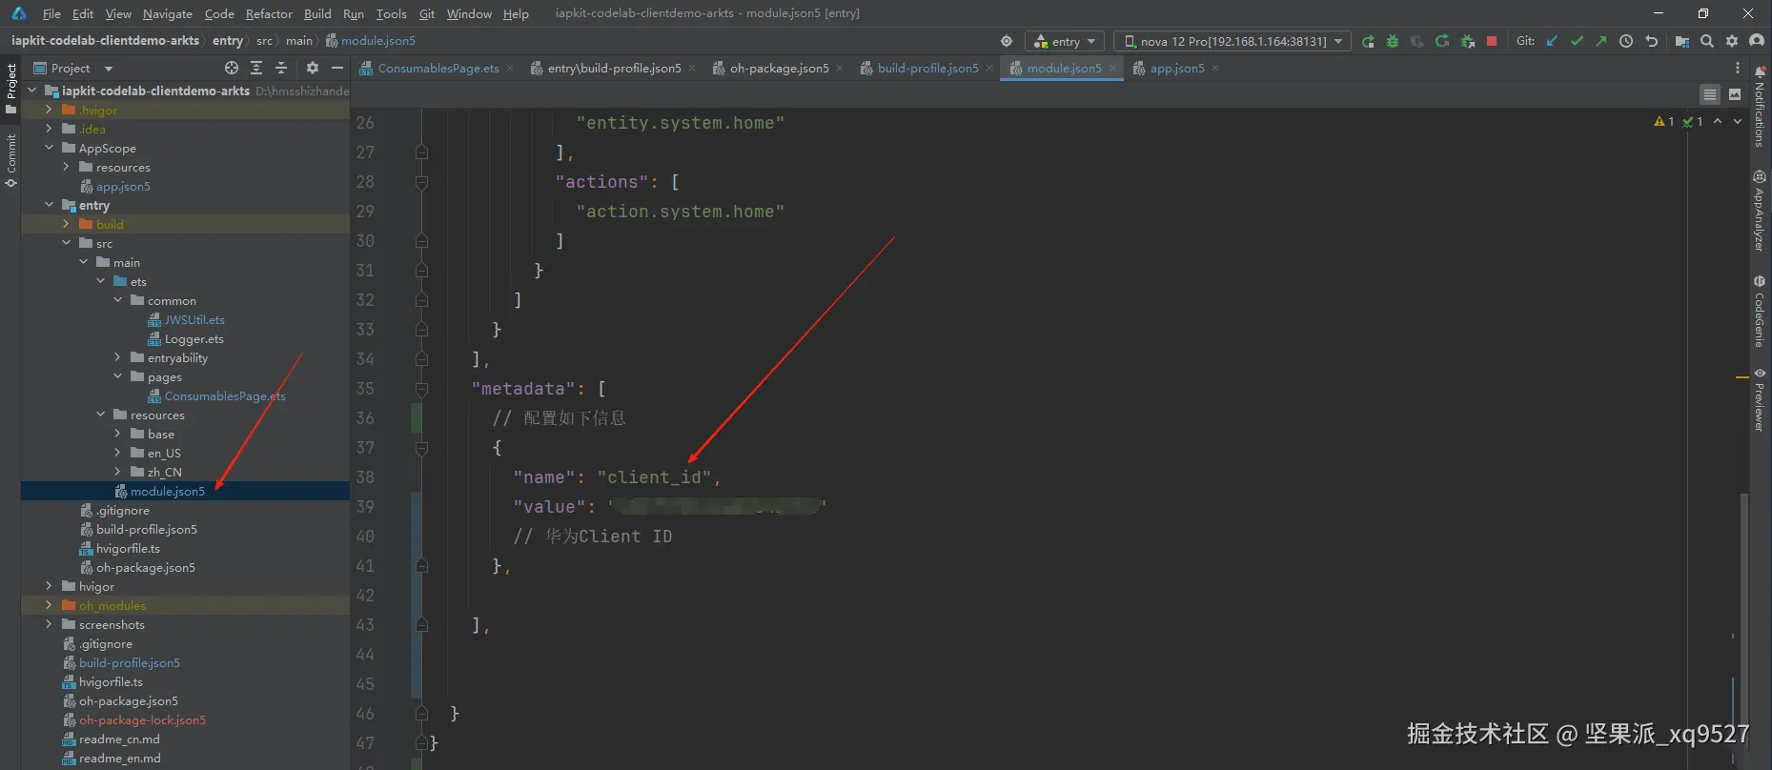Expand the en_US resources folder
The width and height of the screenshot is (1772, 770).
[x=117, y=453]
